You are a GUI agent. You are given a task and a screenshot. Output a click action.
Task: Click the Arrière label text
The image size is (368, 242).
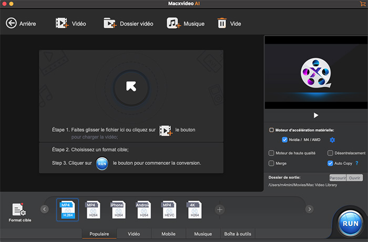pos(28,24)
